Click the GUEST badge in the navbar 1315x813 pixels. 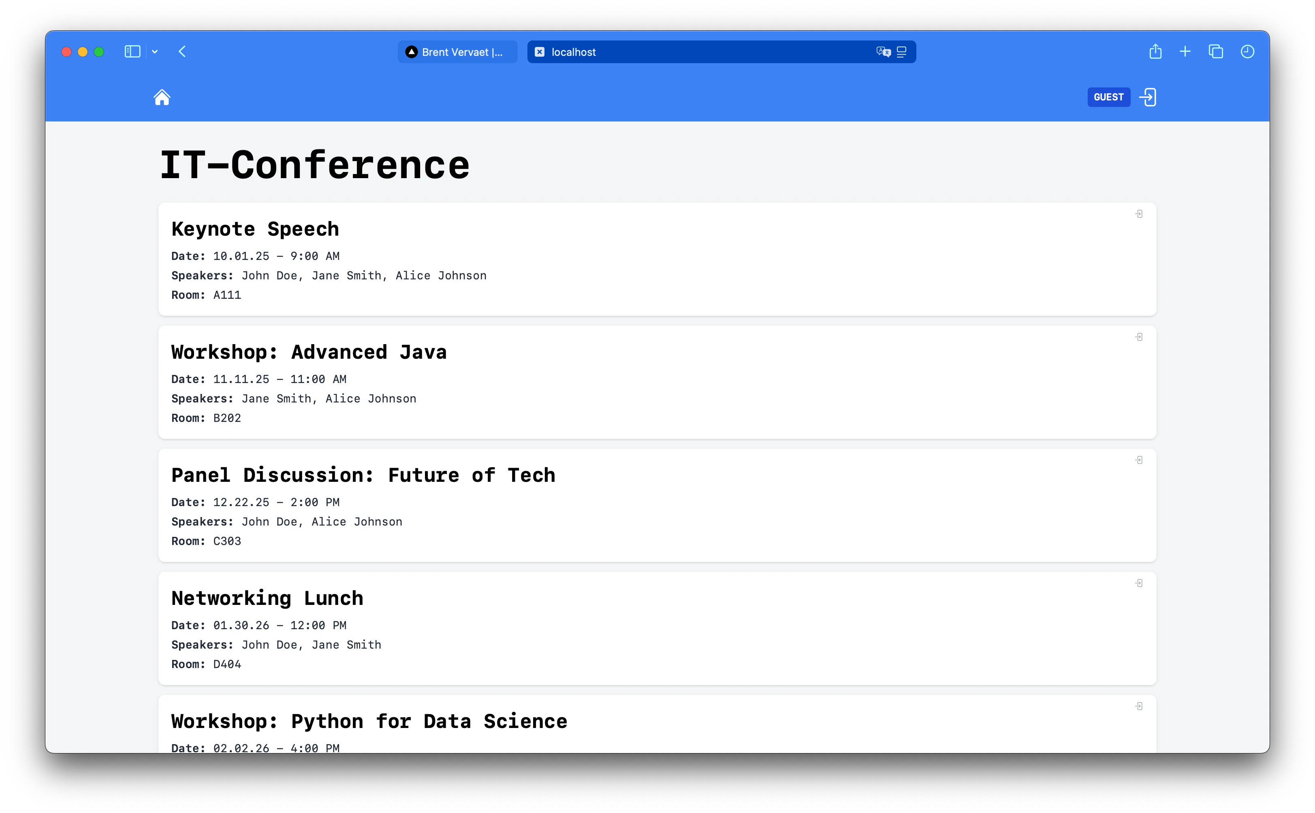[x=1108, y=97]
